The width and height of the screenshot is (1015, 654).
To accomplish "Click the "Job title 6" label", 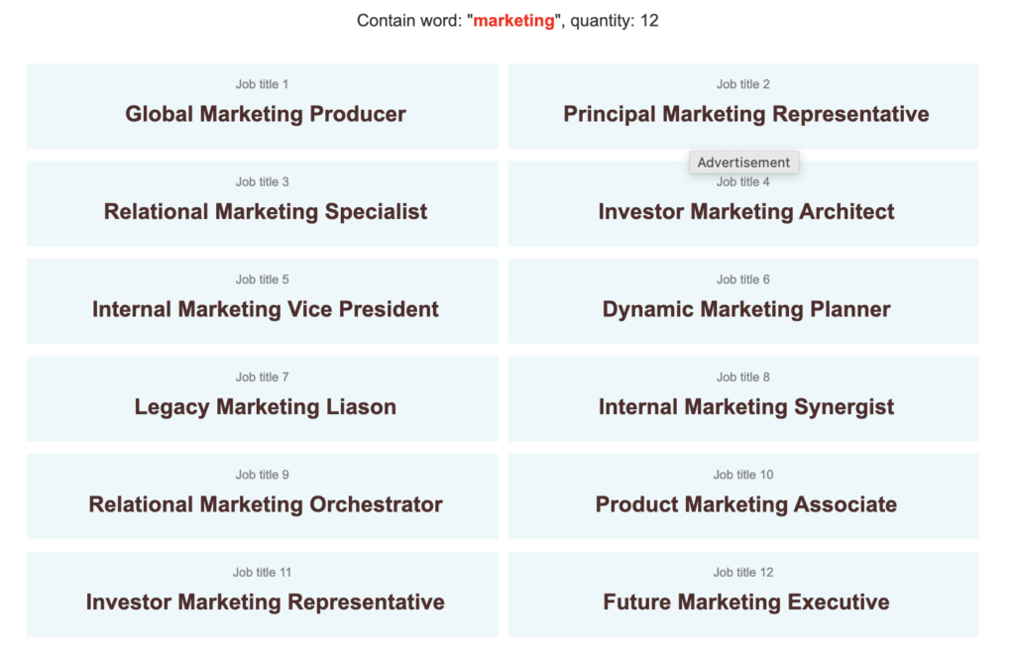I will (x=743, y=279).
